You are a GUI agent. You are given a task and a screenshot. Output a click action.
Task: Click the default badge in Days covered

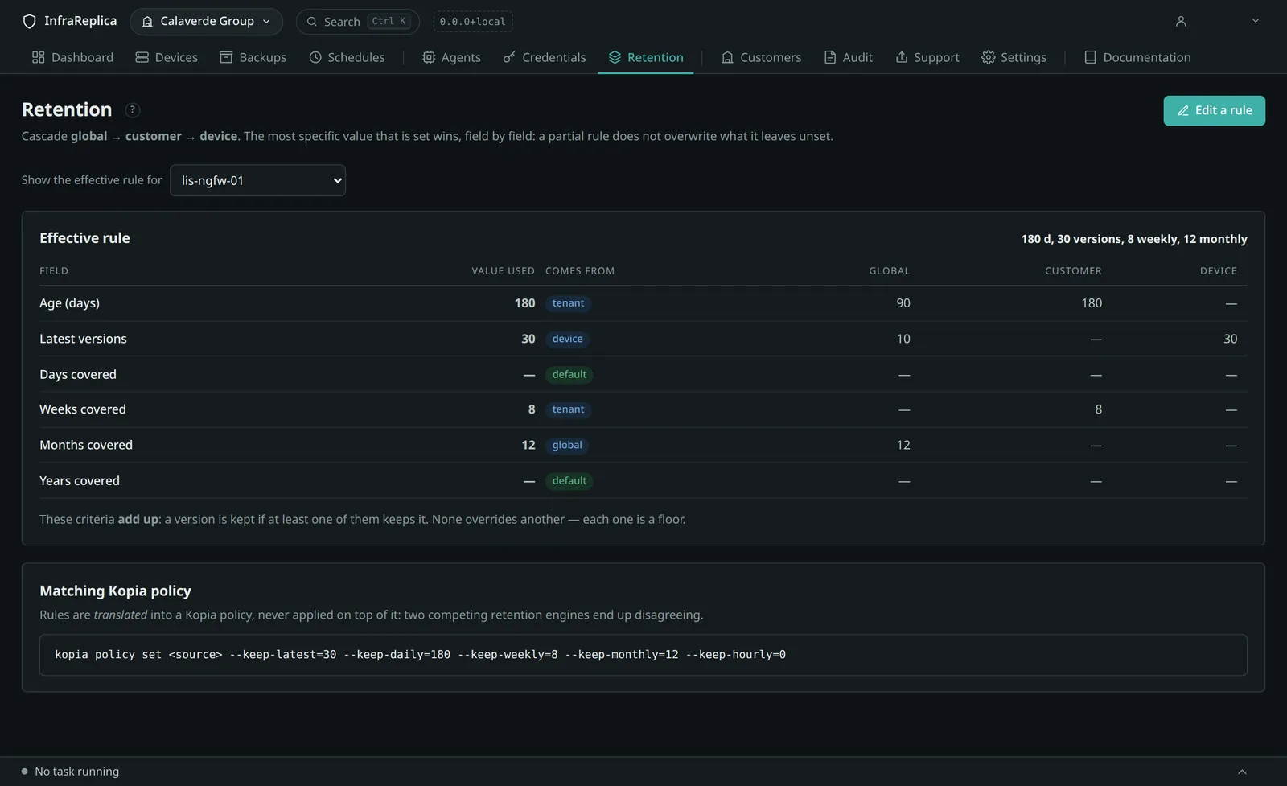pyautogui.click(x=569, y=374)
